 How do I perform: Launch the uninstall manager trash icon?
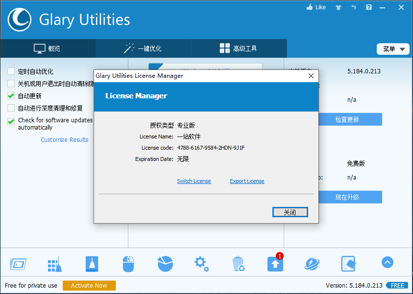(x=239, y=264)
